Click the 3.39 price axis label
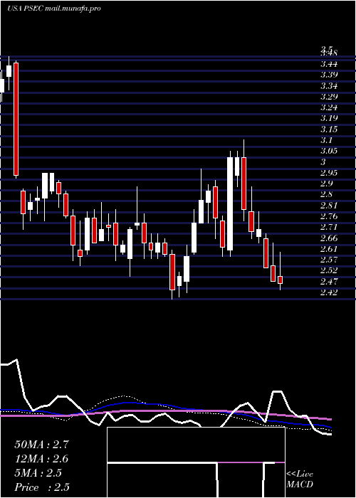 [329, 75]
